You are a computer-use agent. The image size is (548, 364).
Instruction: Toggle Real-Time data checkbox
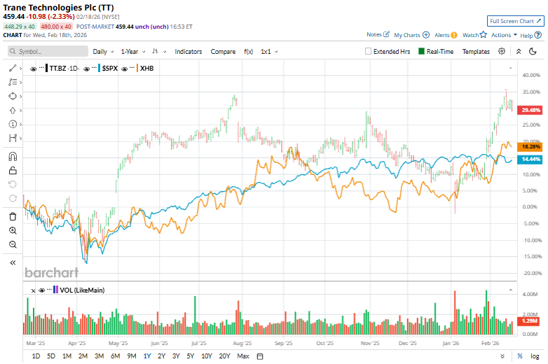[421, 51]
